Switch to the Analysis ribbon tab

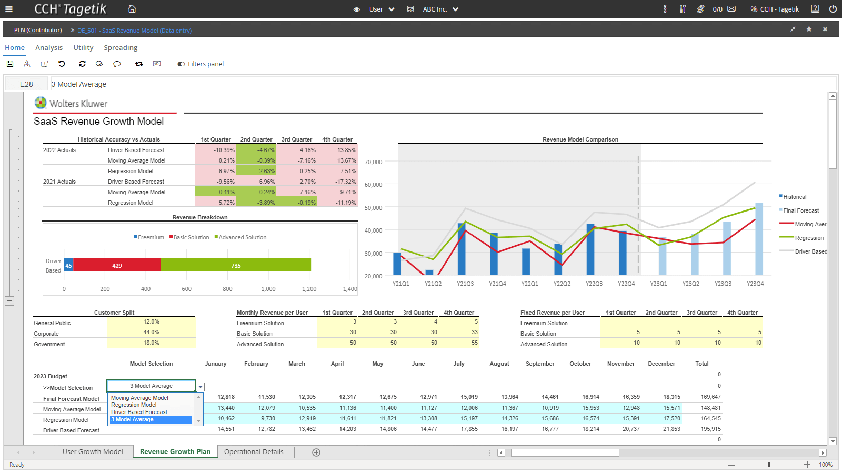[49, 47]
